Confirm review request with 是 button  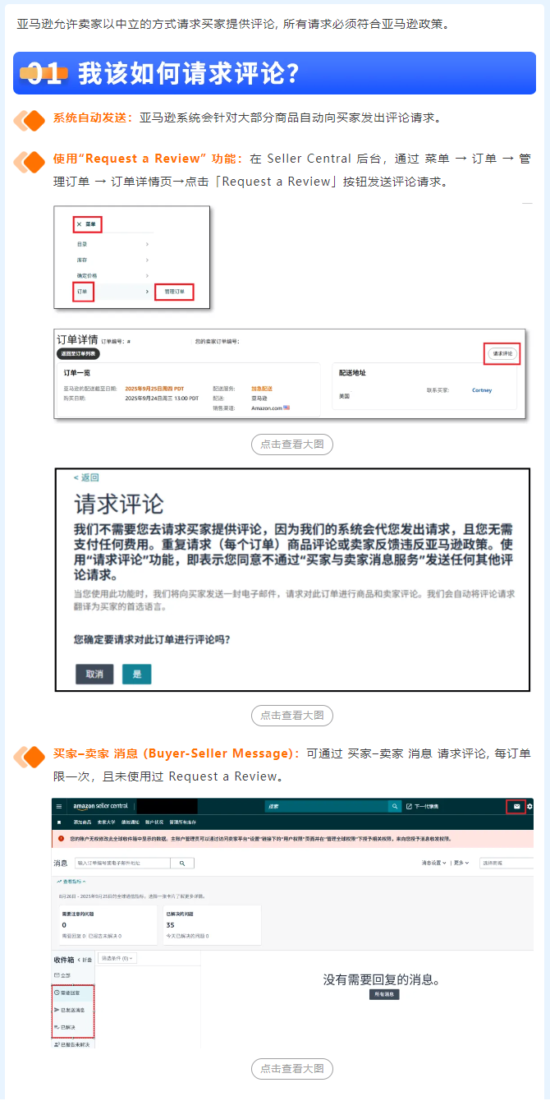(x=137, y=674)
